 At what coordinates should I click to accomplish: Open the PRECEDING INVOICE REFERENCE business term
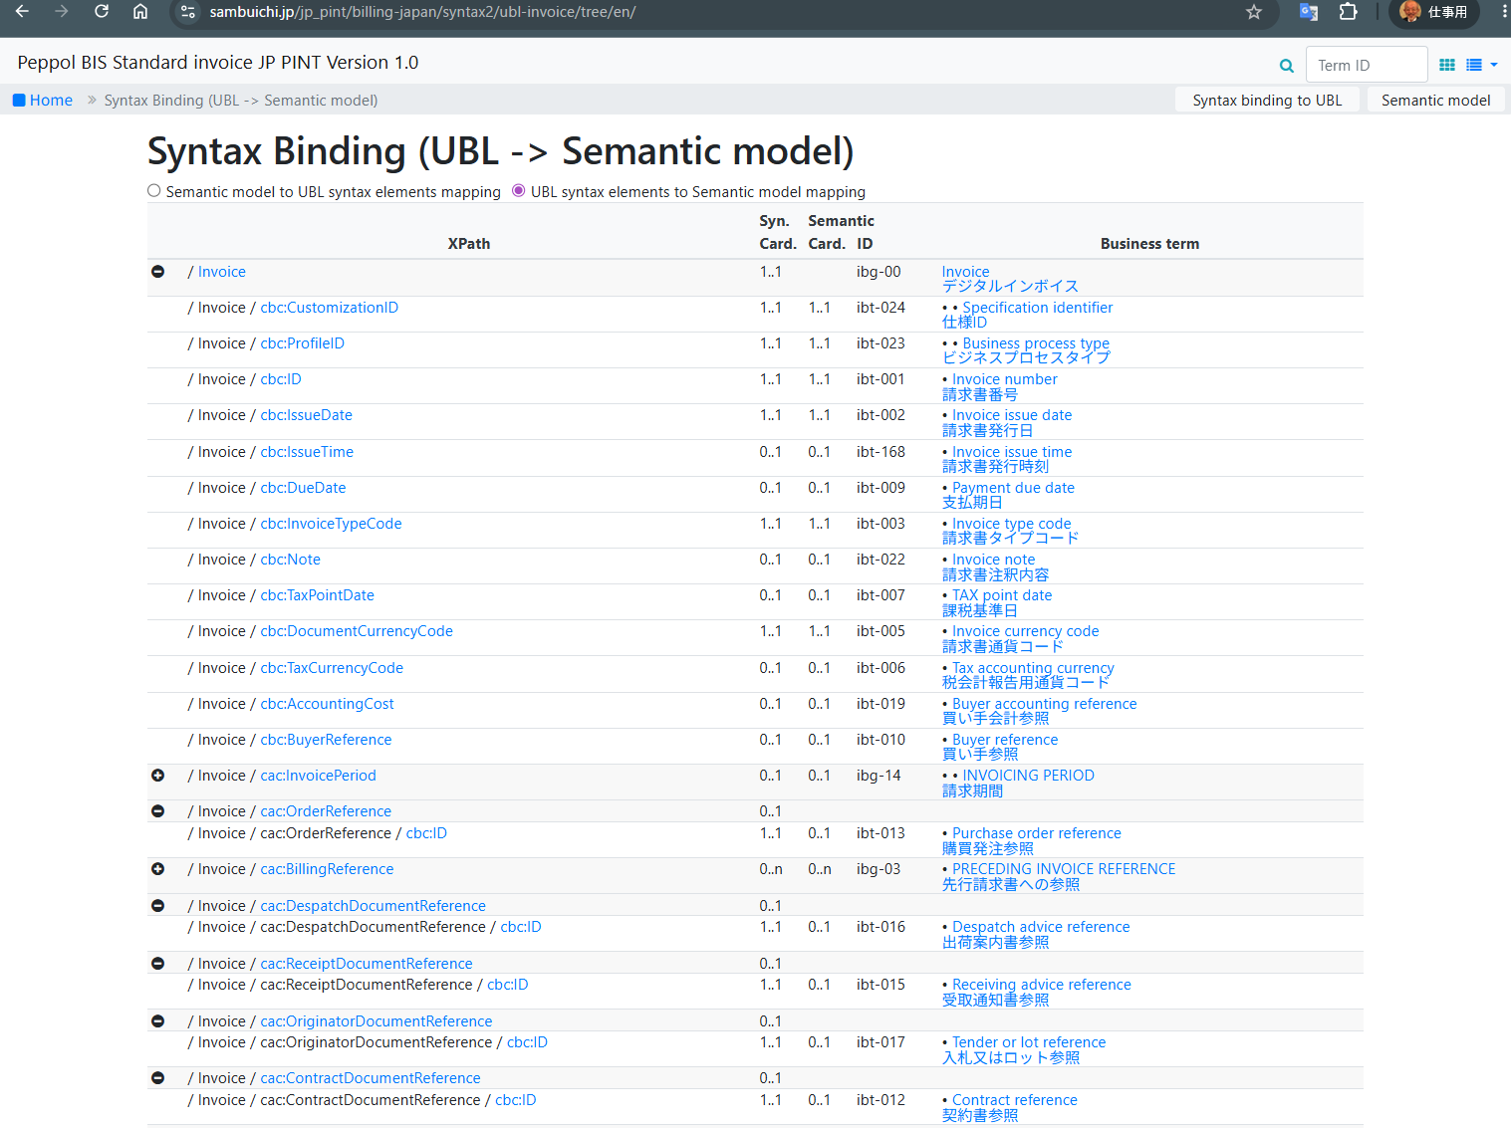tap(1064, 869)
